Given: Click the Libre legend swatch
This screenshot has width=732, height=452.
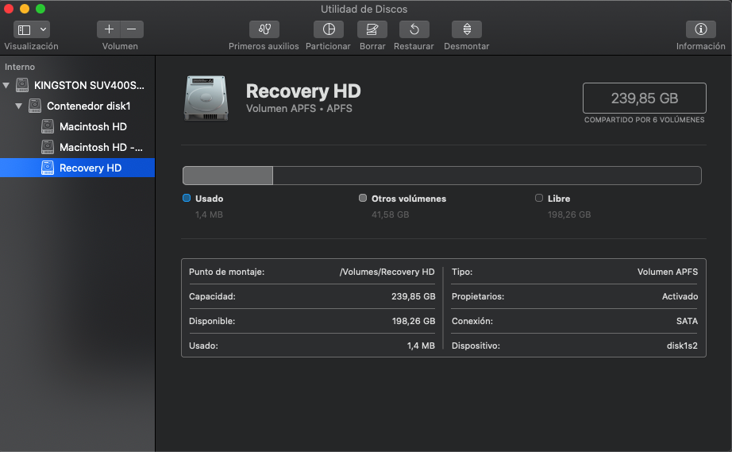Looking at the screenshot, I should tap(539, 199).
